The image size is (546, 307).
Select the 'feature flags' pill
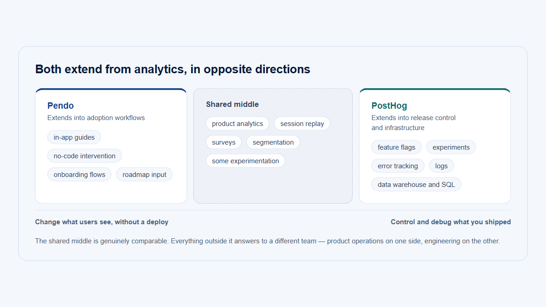(396, 147)
